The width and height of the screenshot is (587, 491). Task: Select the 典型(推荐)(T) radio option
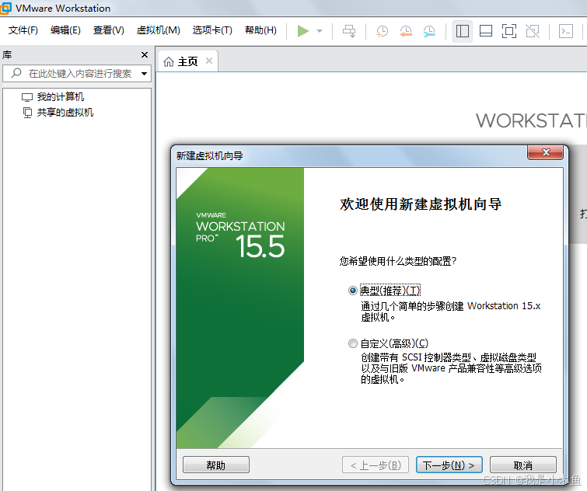[x=353, y=291]
